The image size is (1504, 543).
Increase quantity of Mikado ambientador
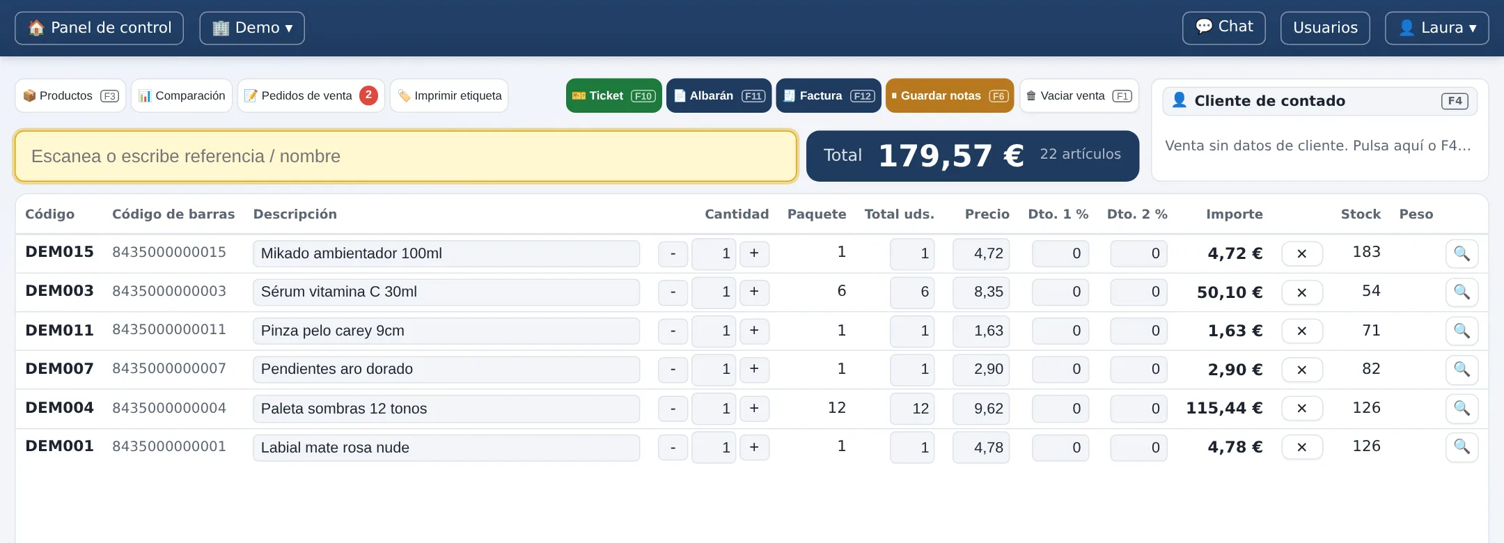[x=754, y=253]
